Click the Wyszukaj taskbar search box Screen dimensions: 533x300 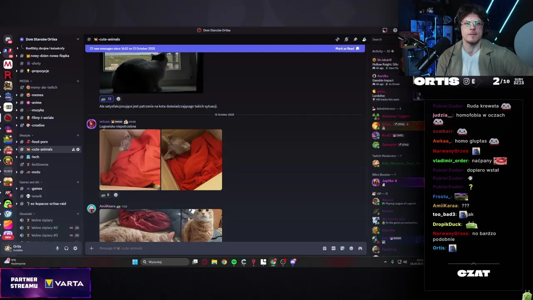coord(165,262)
